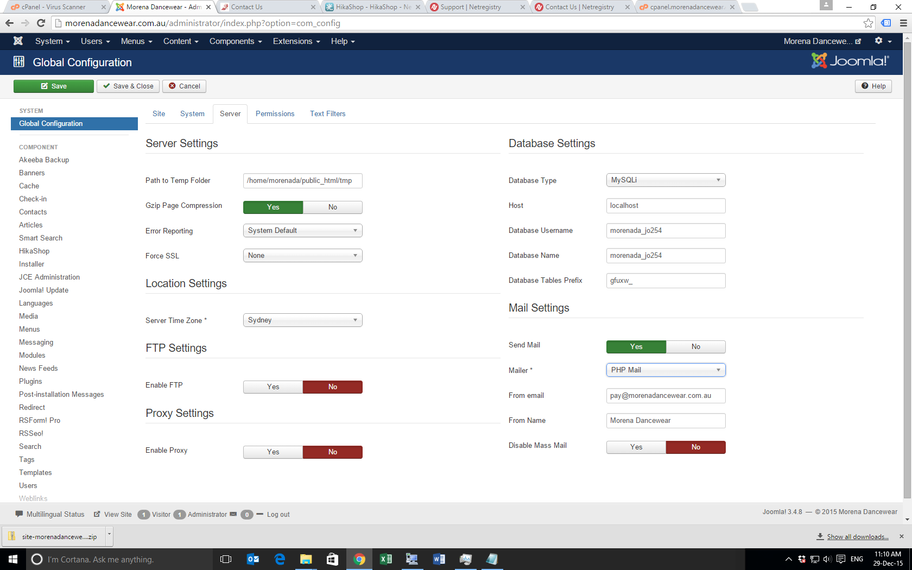Switch to the Site configuration tab
The width and height of the screenshot is (912, 570).
click(x=159, y=114)
